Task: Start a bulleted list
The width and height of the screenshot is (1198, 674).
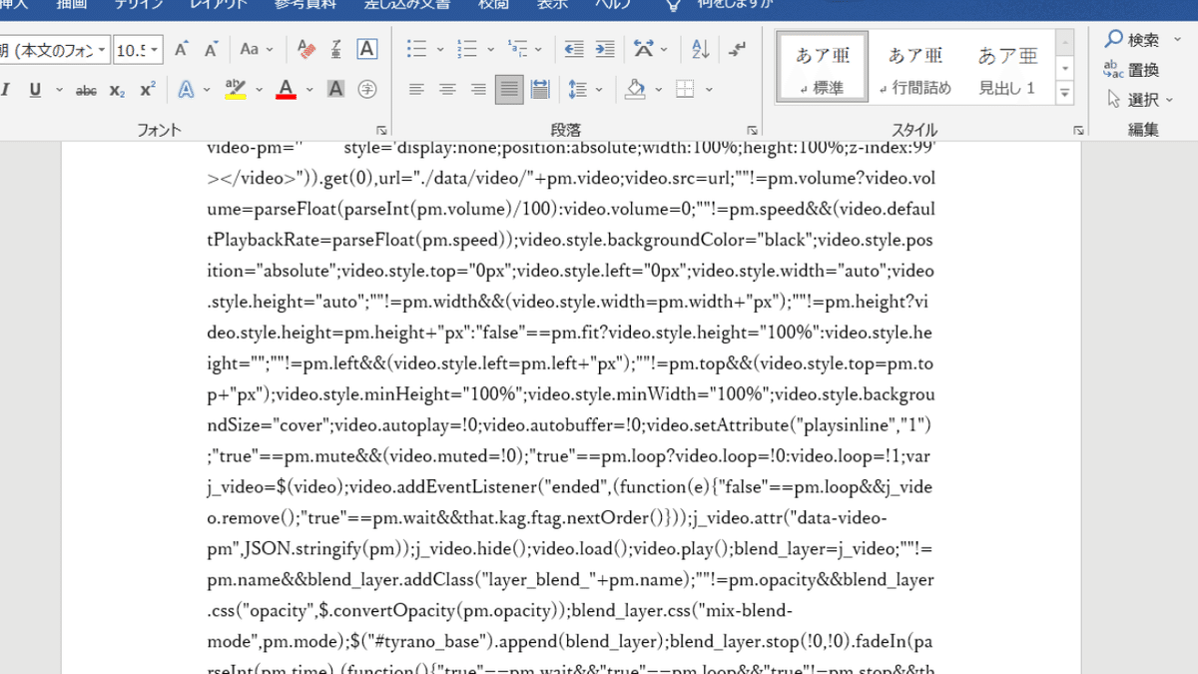Action: [416, 49]
